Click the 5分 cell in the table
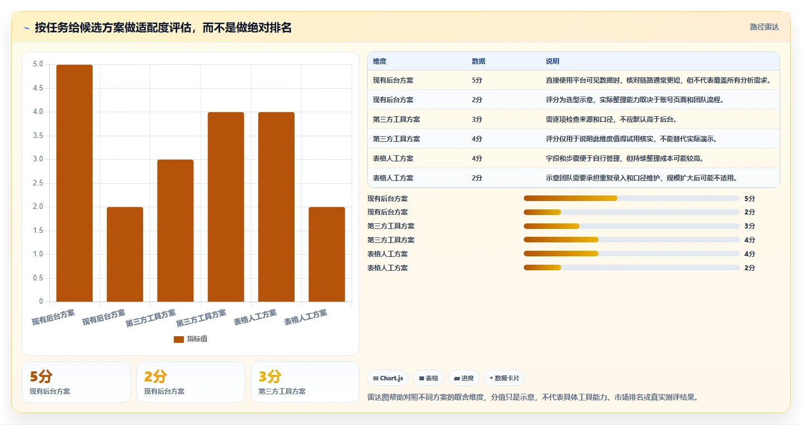 tap(477, 80)
